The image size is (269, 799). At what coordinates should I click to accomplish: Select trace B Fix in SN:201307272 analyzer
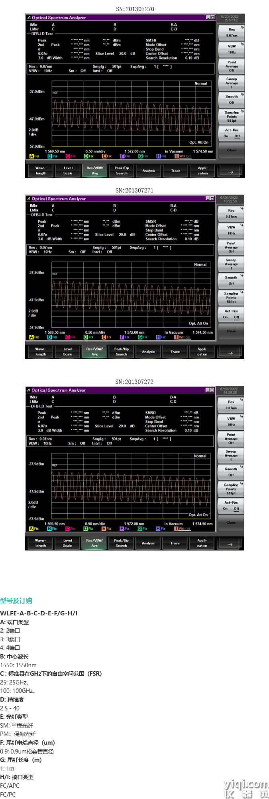(x=52, y=528)
